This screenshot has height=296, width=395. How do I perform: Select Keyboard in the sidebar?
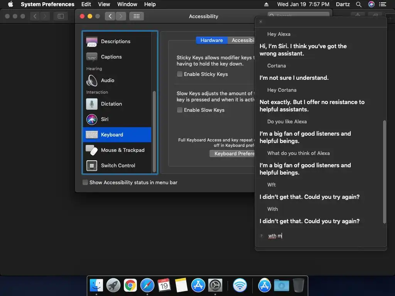point(117,135)
